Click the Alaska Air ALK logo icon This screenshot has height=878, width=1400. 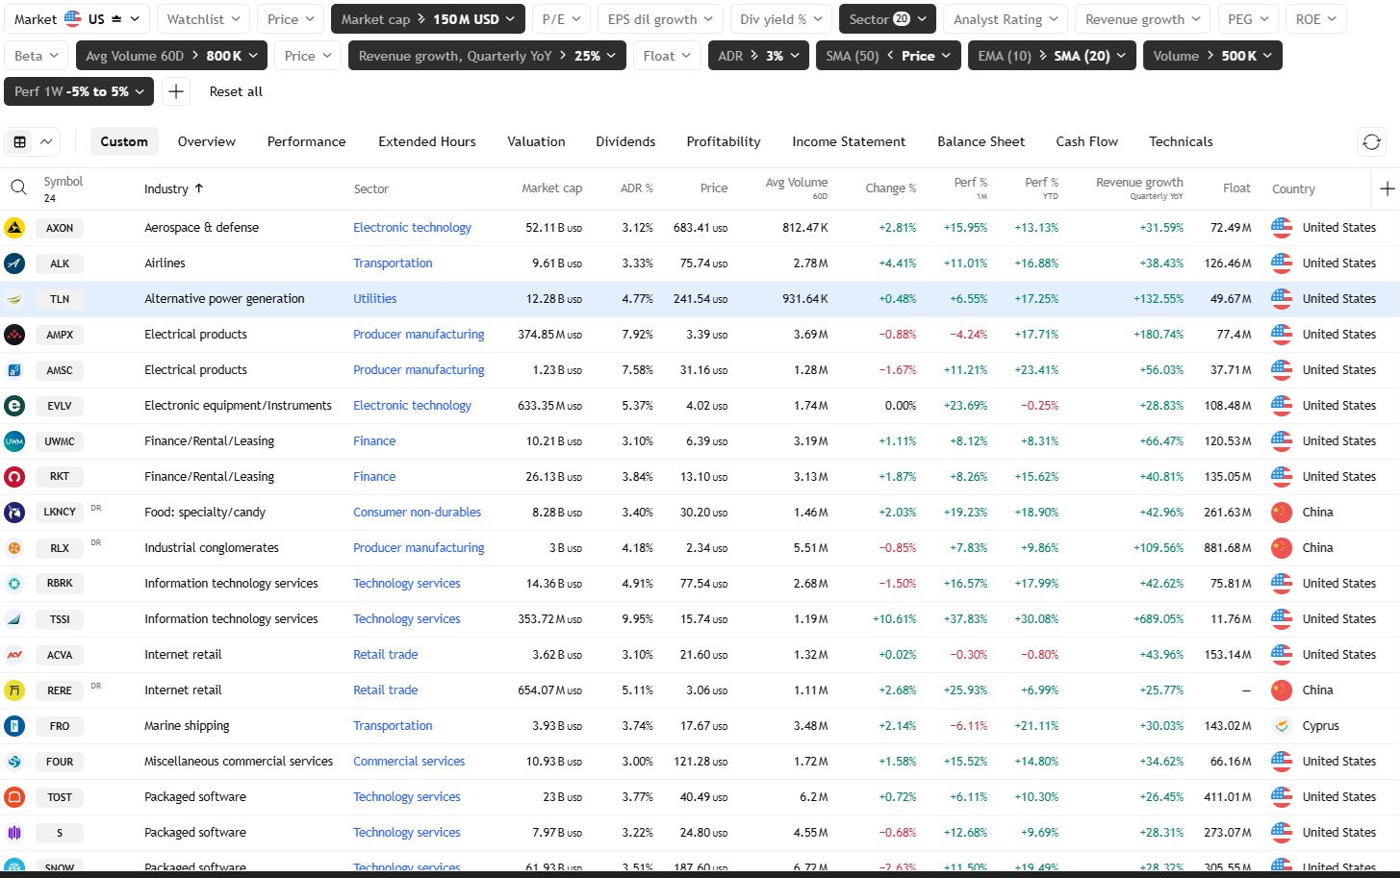tap(14, 263)
